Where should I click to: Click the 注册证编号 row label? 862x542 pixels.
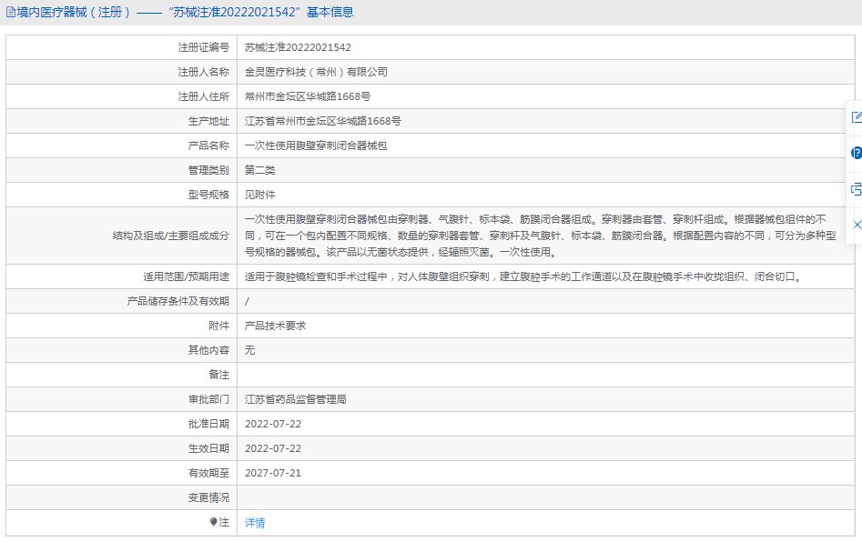pyautogui.click(x=203, y=48)
